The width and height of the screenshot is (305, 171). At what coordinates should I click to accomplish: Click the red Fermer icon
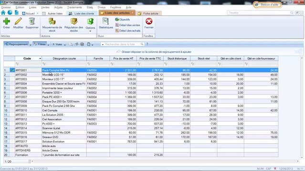coord(149,21)
